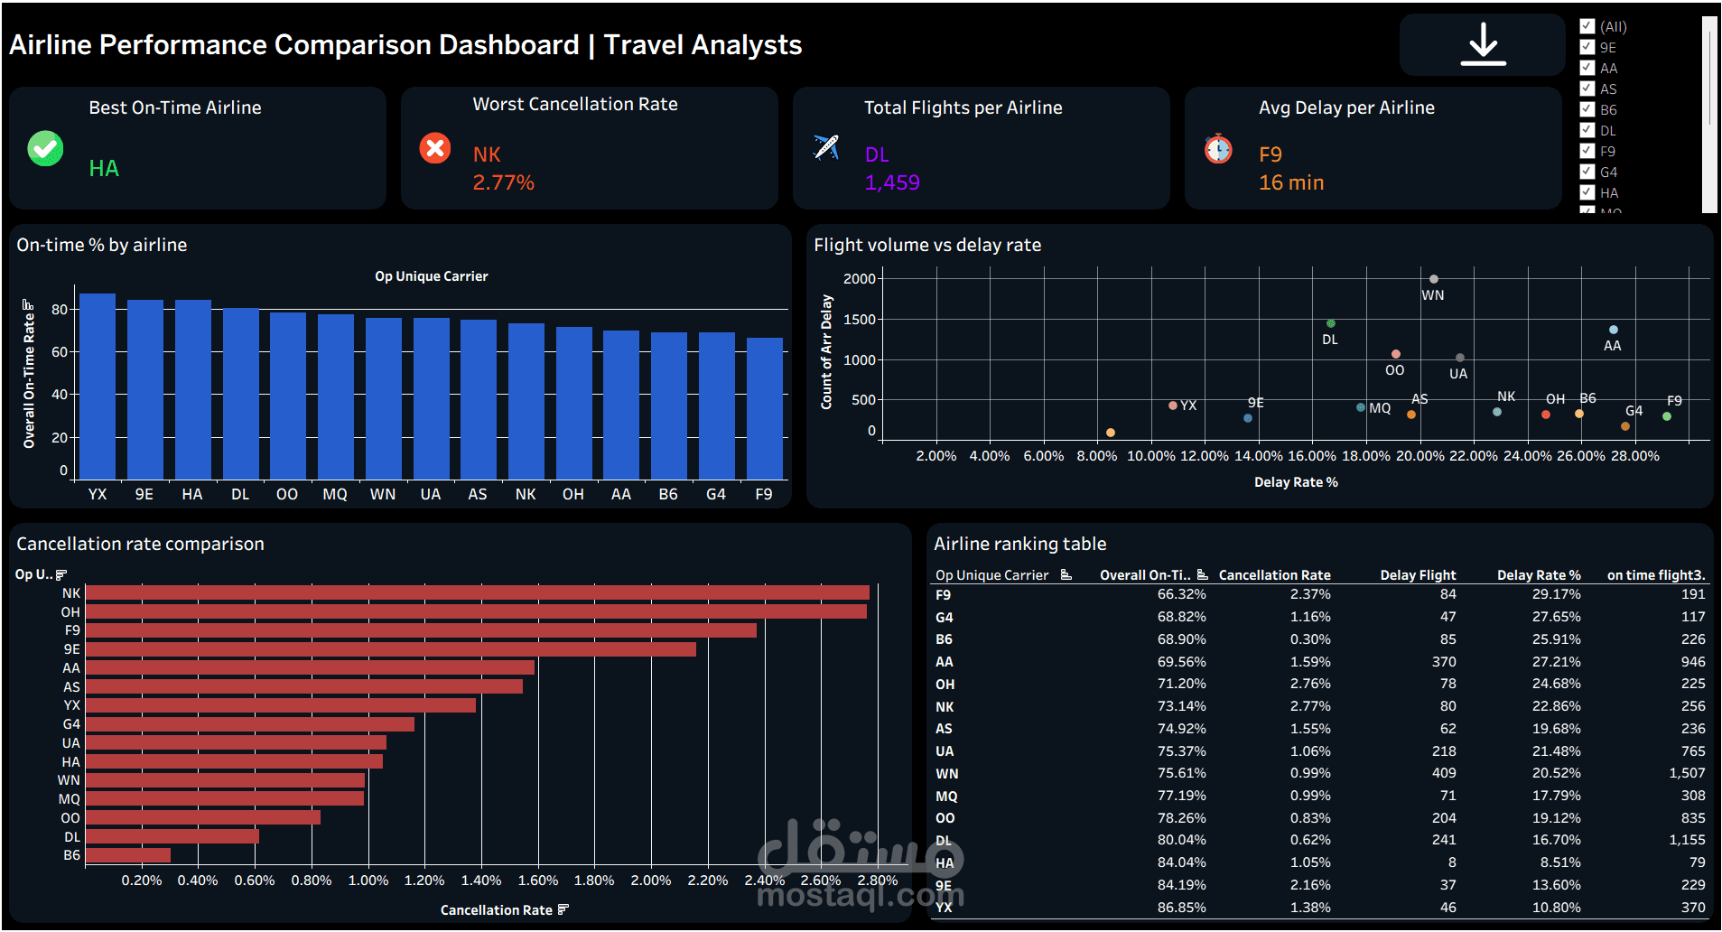Screen dimensions: 1722x932
Task: Select the OH bar in Cancellation rate chart
Action: (476, 611)
